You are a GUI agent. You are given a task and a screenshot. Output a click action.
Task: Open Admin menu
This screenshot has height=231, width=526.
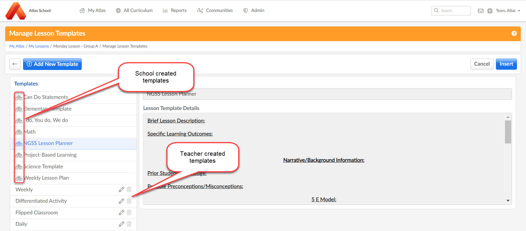click(x=254, y=10)
